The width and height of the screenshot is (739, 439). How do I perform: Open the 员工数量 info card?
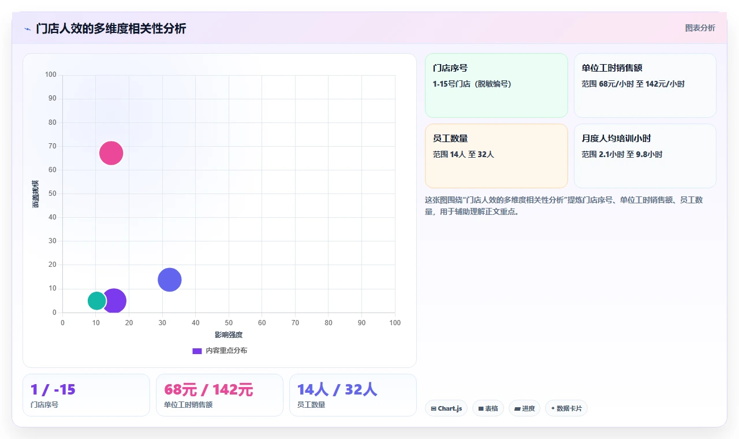[497, 156]
